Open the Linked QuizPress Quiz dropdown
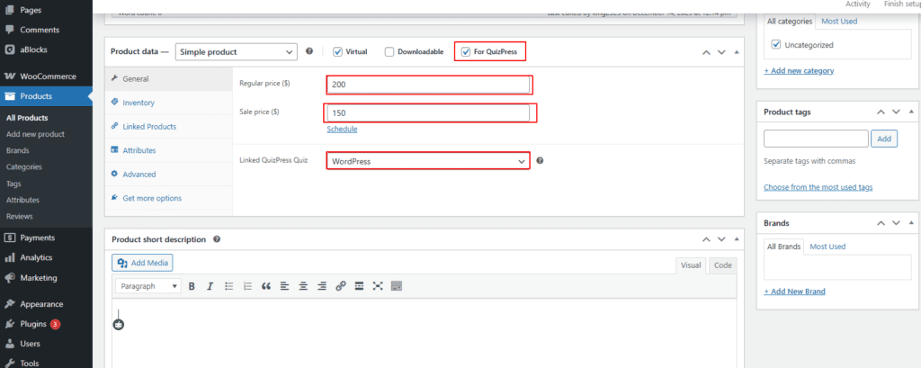921x368 pixels. pos(427,161)
